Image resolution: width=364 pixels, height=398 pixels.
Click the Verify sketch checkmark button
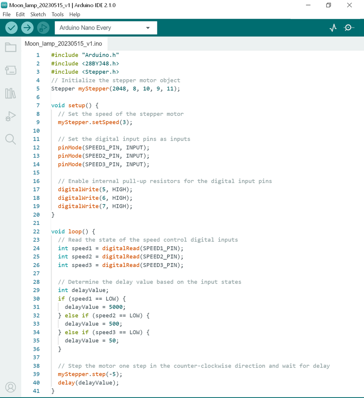click(x=11, y=28)
